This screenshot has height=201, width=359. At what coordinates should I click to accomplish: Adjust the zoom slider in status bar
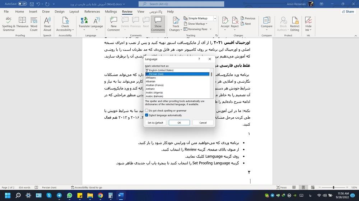point(334,187)
